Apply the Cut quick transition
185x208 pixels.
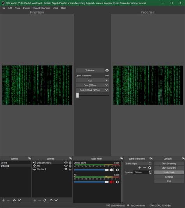[x=90, y=80]
